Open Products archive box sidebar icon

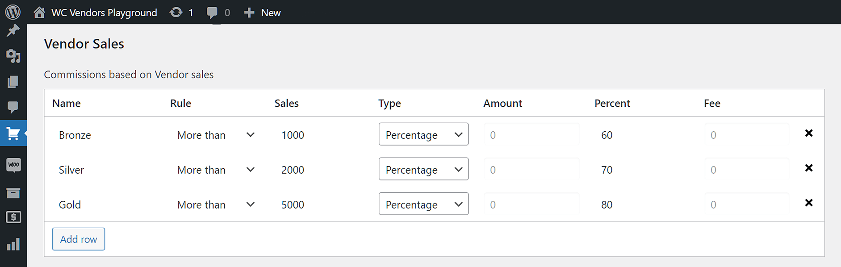pos(13,193)
